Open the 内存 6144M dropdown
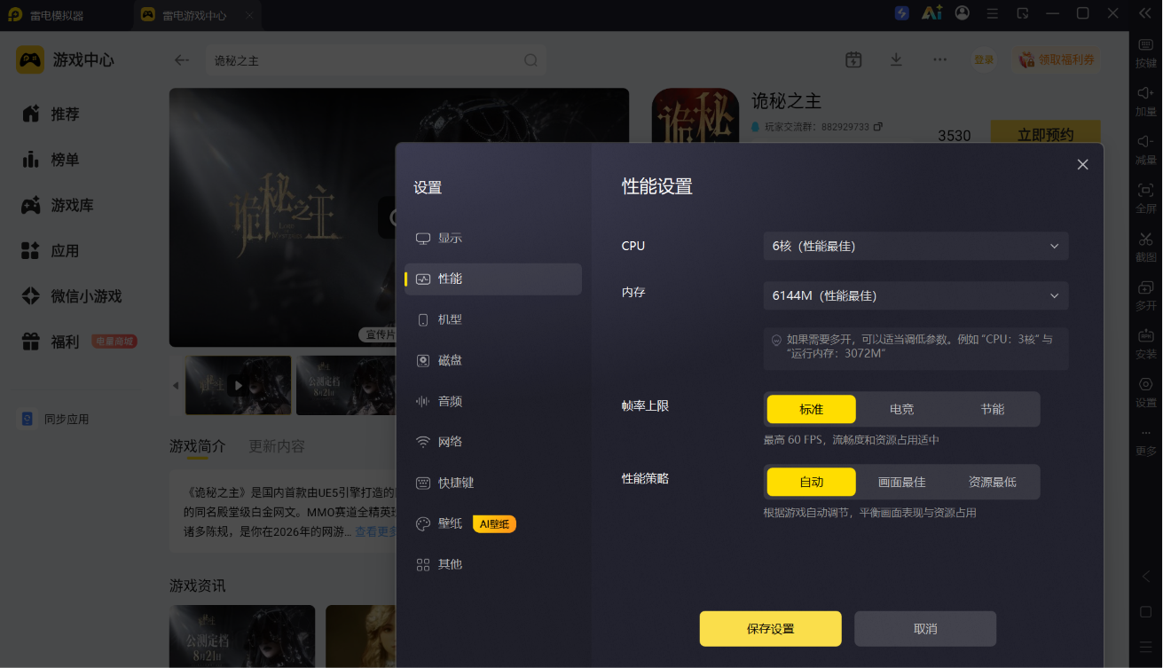This screenshot has height=668, width=1163. tap(915, 295)
